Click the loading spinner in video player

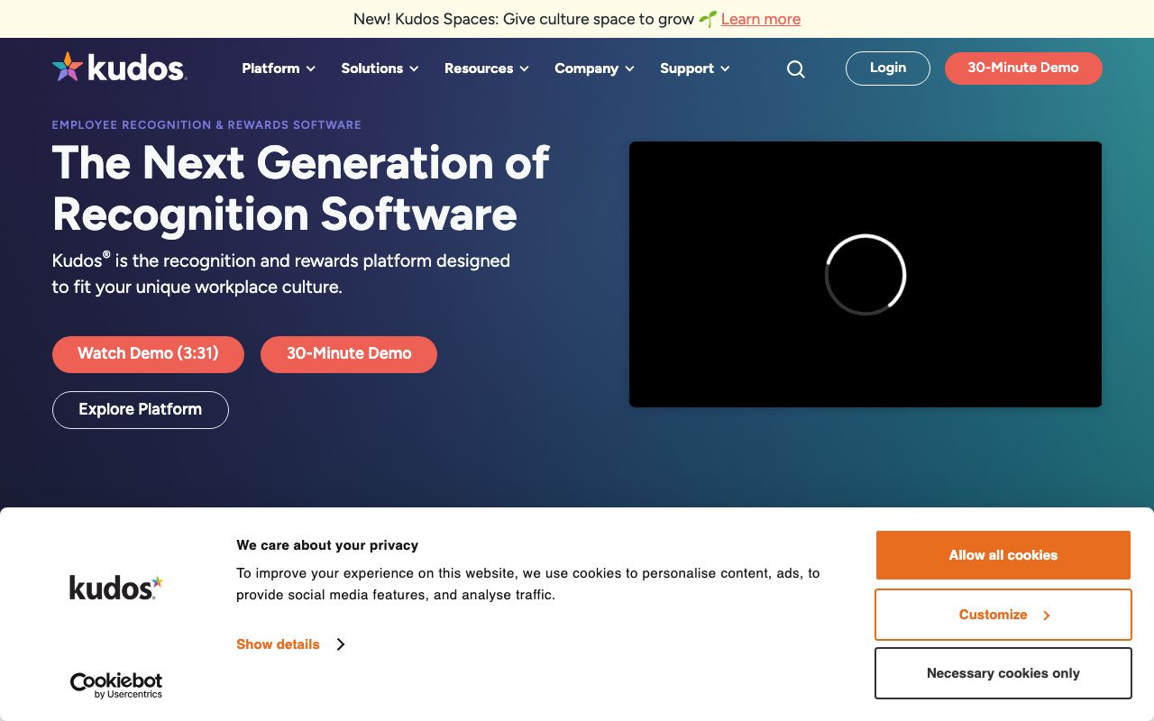click(865, 275)
